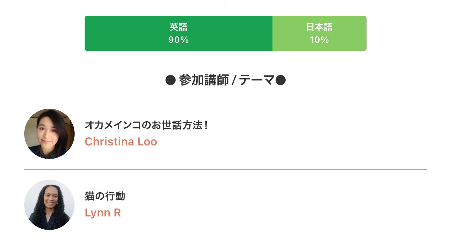Open Lynn R's profile photo

pyautogui.click(x=49, y=205)
